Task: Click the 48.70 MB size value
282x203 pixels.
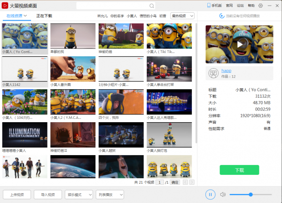Action: click(261, 102)
